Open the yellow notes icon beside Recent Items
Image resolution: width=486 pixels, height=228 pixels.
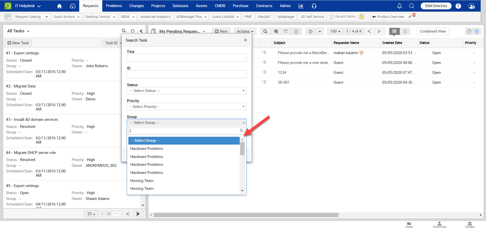coord(361,17)
